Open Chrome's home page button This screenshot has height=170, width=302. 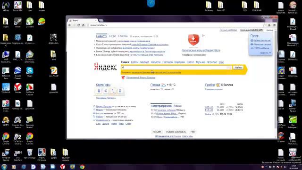83,25
